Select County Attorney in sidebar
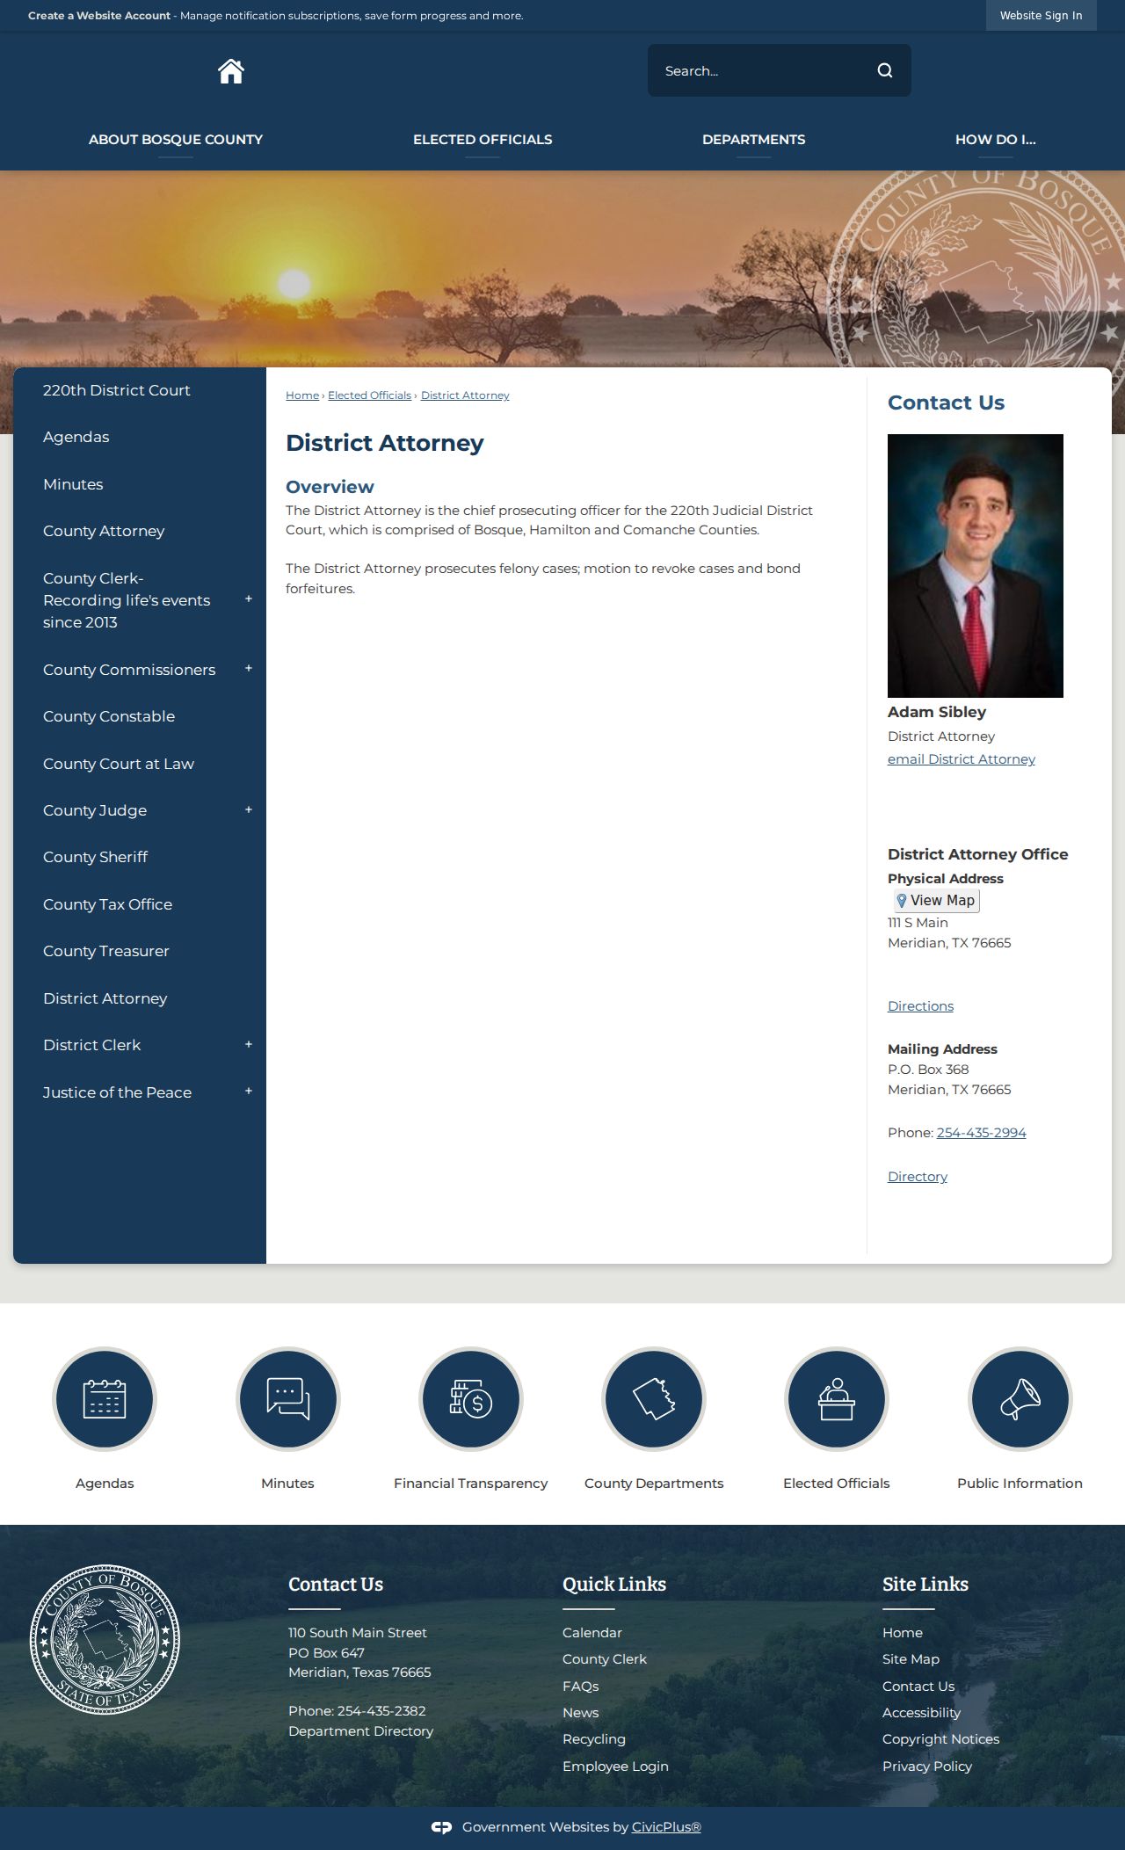The image size is (1125, 1850). [104, 531]
